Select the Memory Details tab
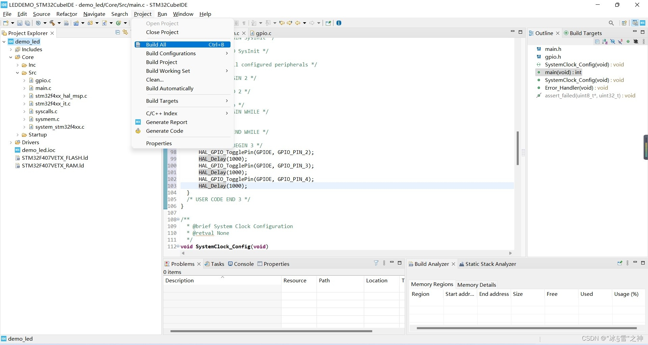Image resolution: width=648 pixels, height=345 pixels. click(x=477, y=285)
